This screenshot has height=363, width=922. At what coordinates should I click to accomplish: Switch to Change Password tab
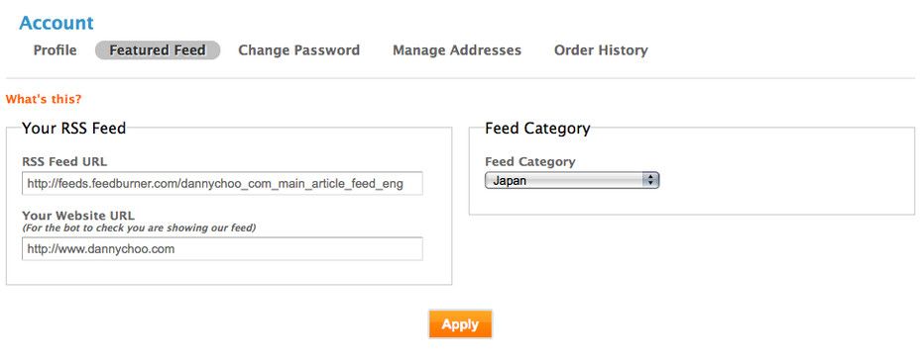(298, 50)
